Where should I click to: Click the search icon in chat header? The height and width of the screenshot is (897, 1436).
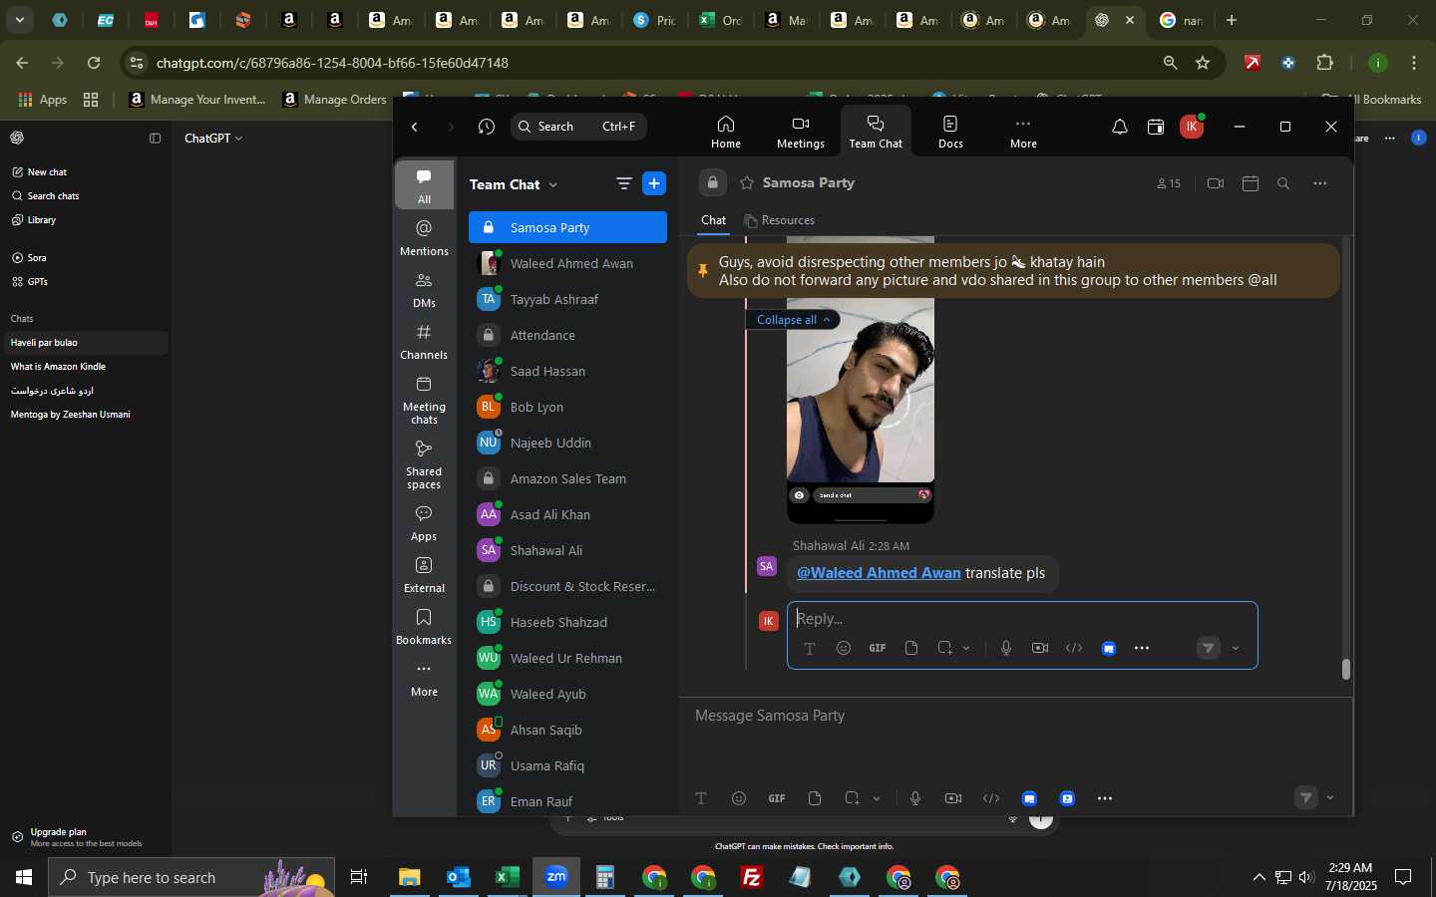click(x=1283, y=183)
